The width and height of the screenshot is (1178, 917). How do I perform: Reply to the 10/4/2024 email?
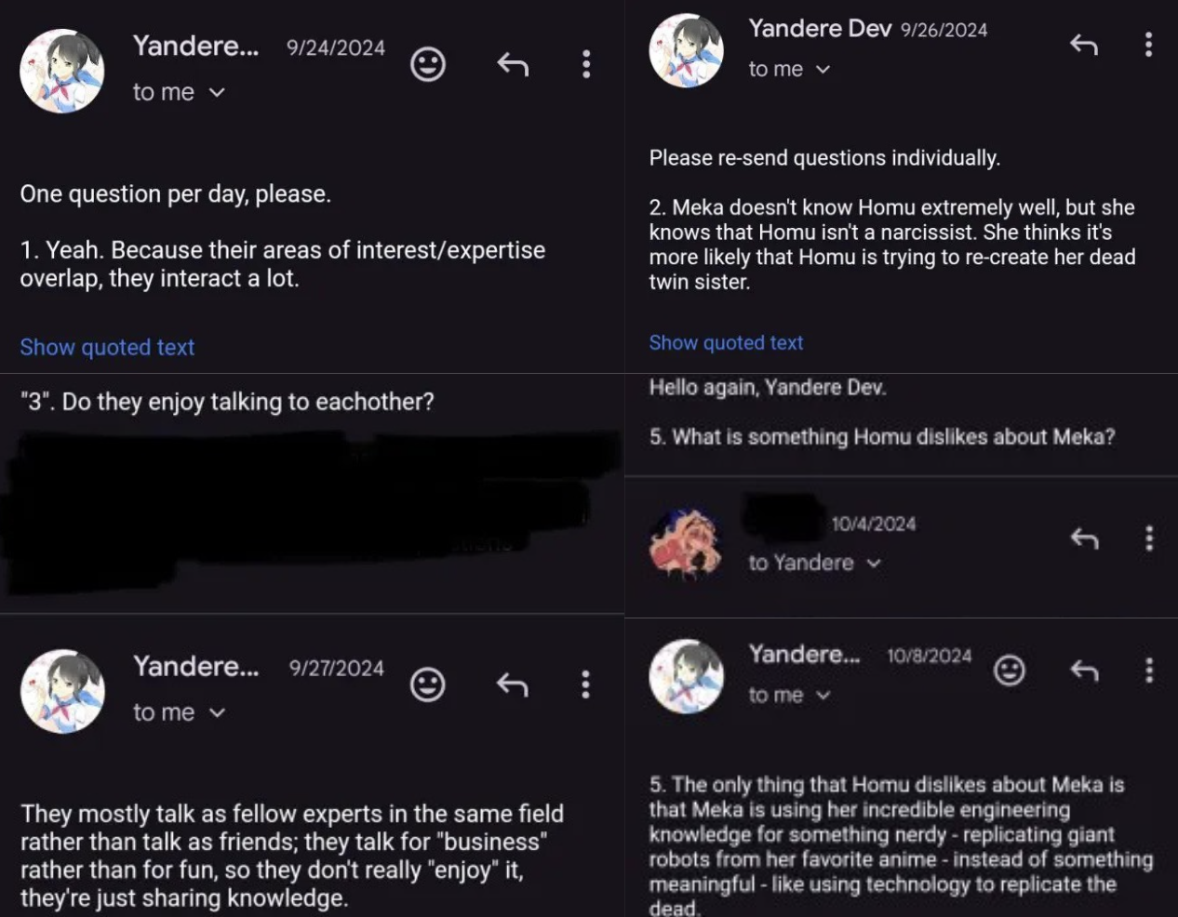pyautogui.click(x=1084, y=538)
